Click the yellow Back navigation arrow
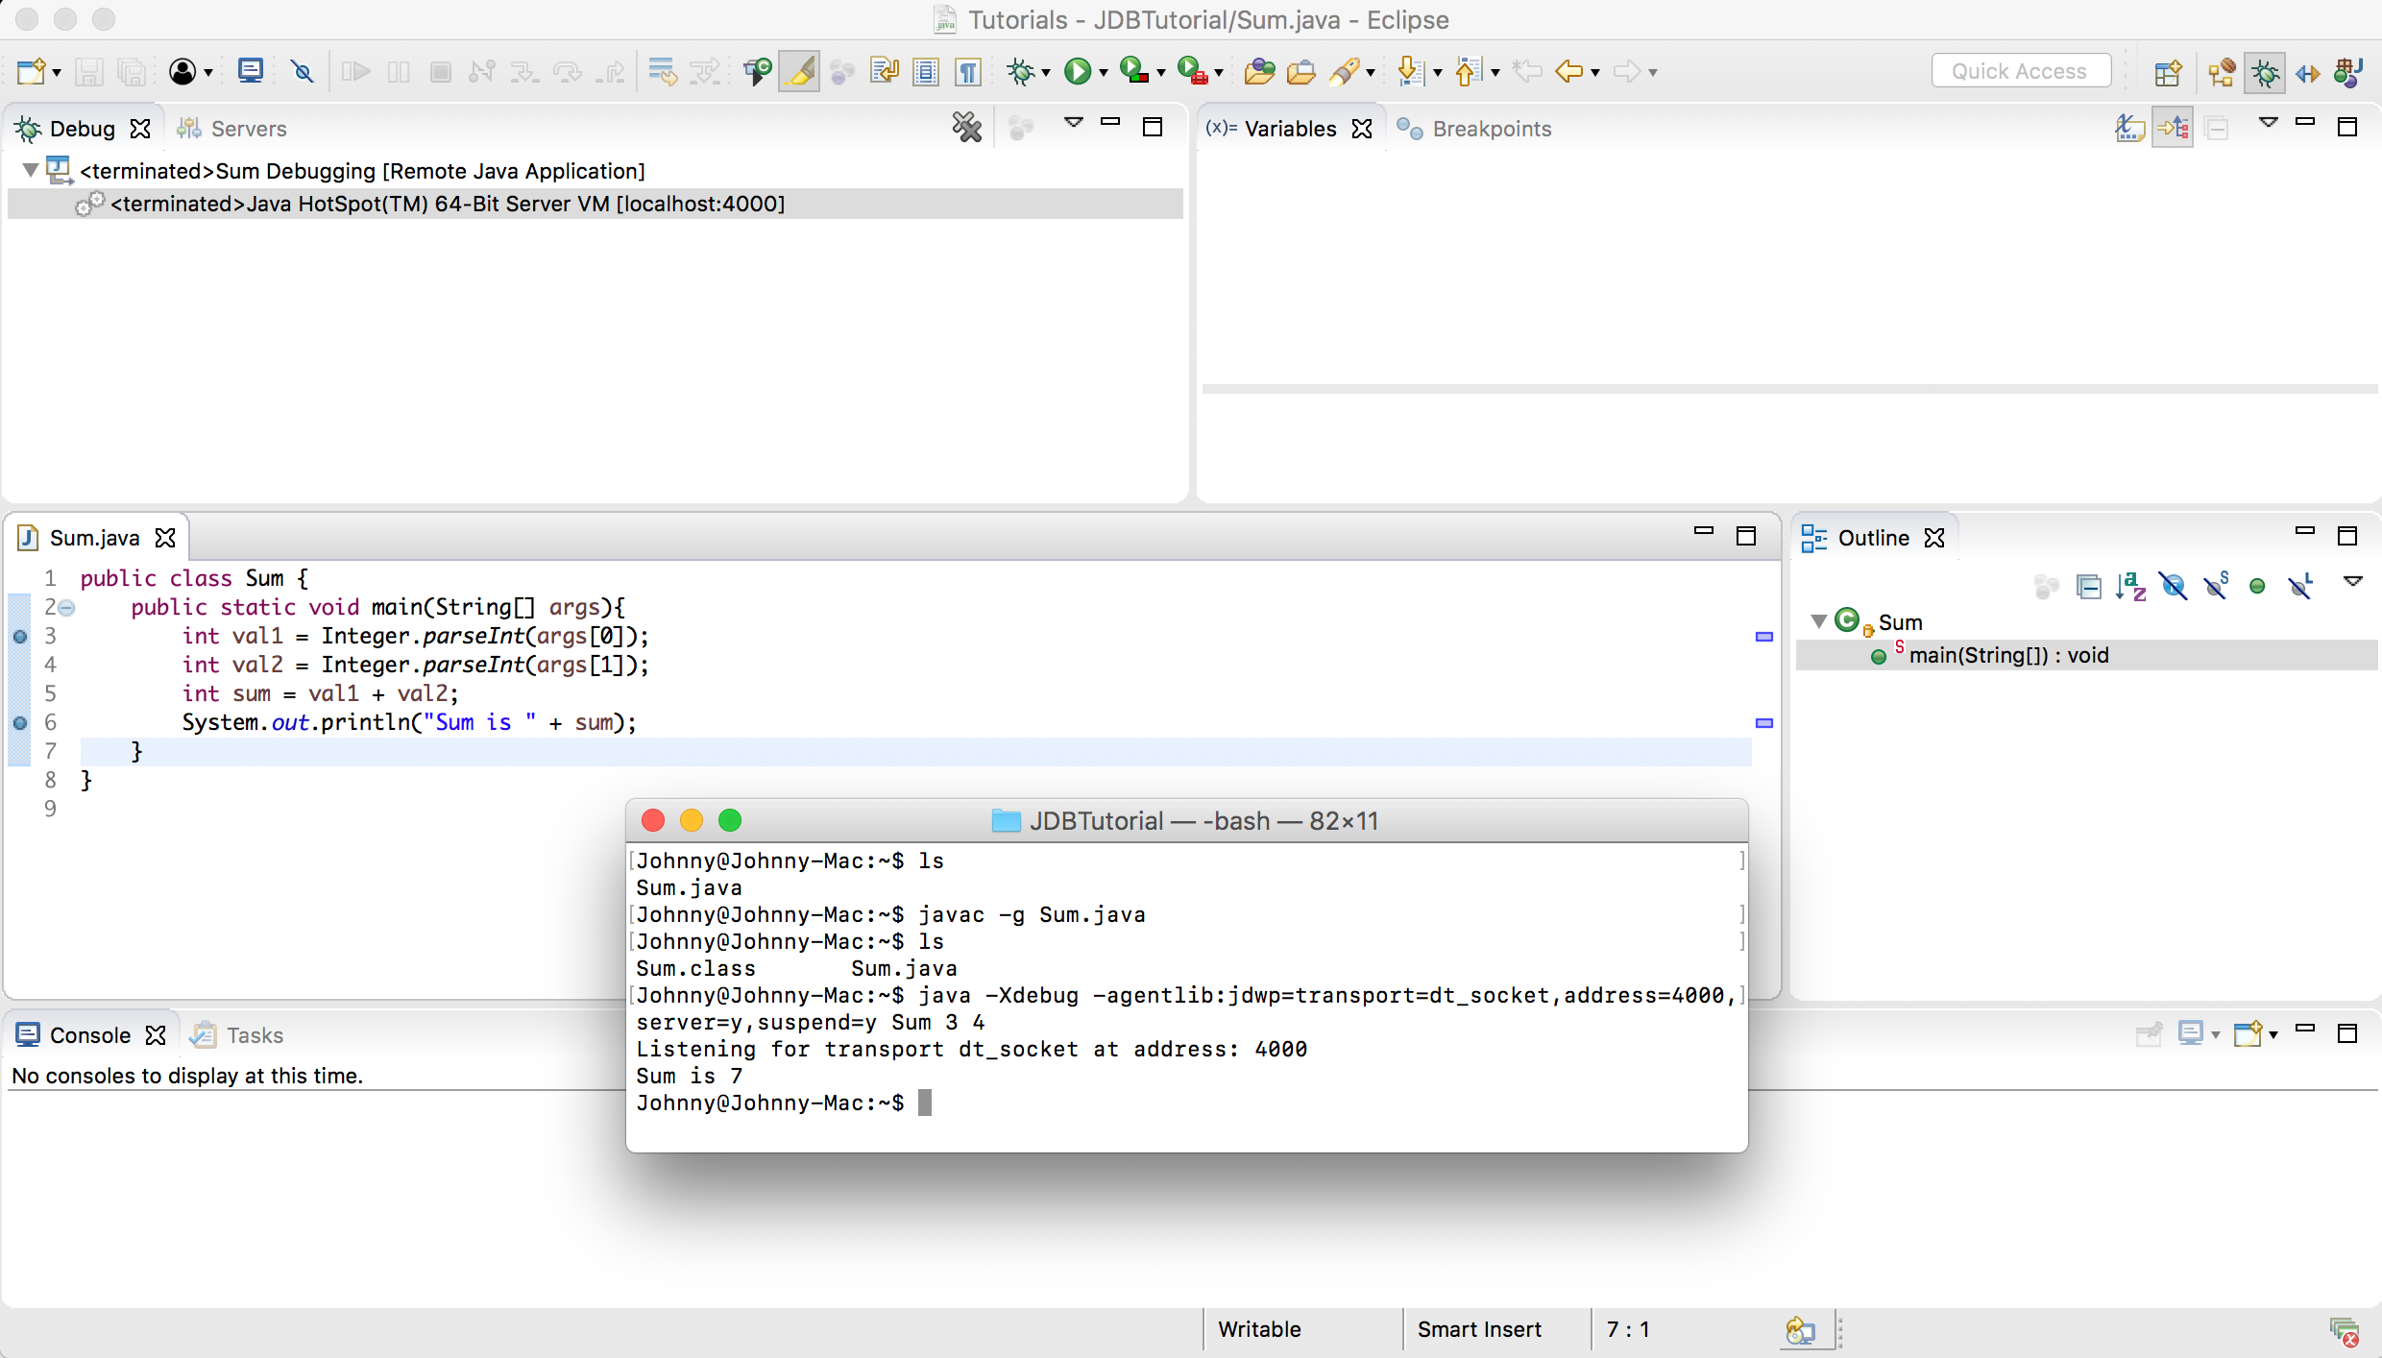The width and height of the screenshot is (2382, 1358). pyautogui.click(x=1568, y=71)
